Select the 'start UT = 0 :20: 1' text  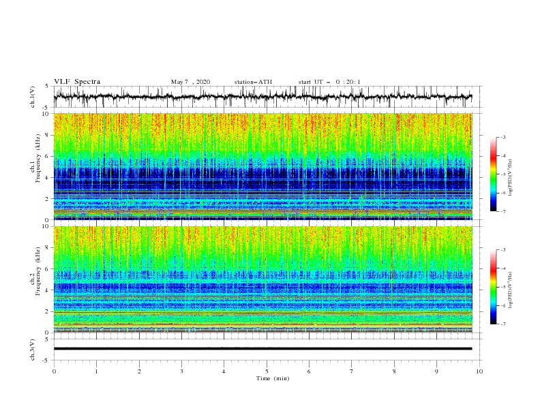329,82
